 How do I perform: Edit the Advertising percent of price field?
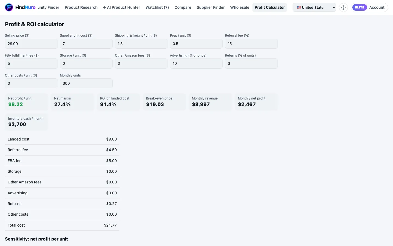[196, 63]
